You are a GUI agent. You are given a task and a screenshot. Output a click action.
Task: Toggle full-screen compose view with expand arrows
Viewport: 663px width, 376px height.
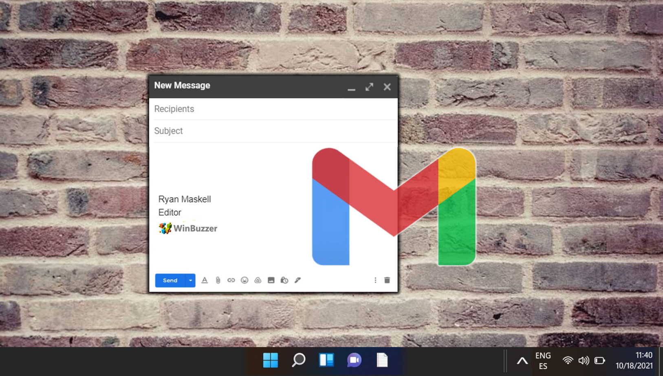point(369,87)
